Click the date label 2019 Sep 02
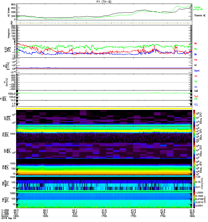The image size is (208, 222). coord(9,218)
